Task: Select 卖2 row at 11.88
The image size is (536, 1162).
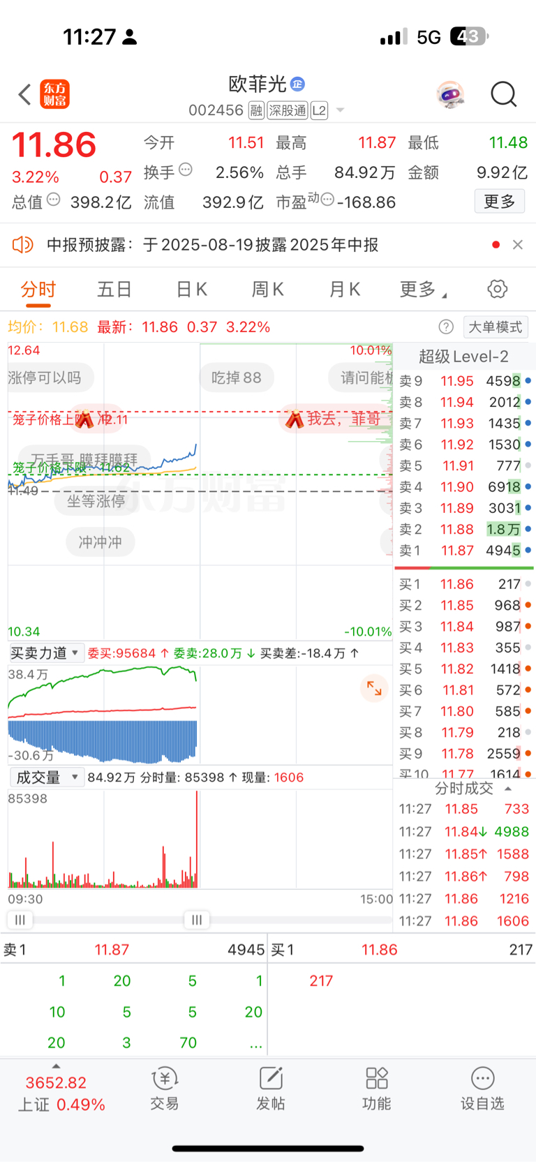Action: point(464,529)
